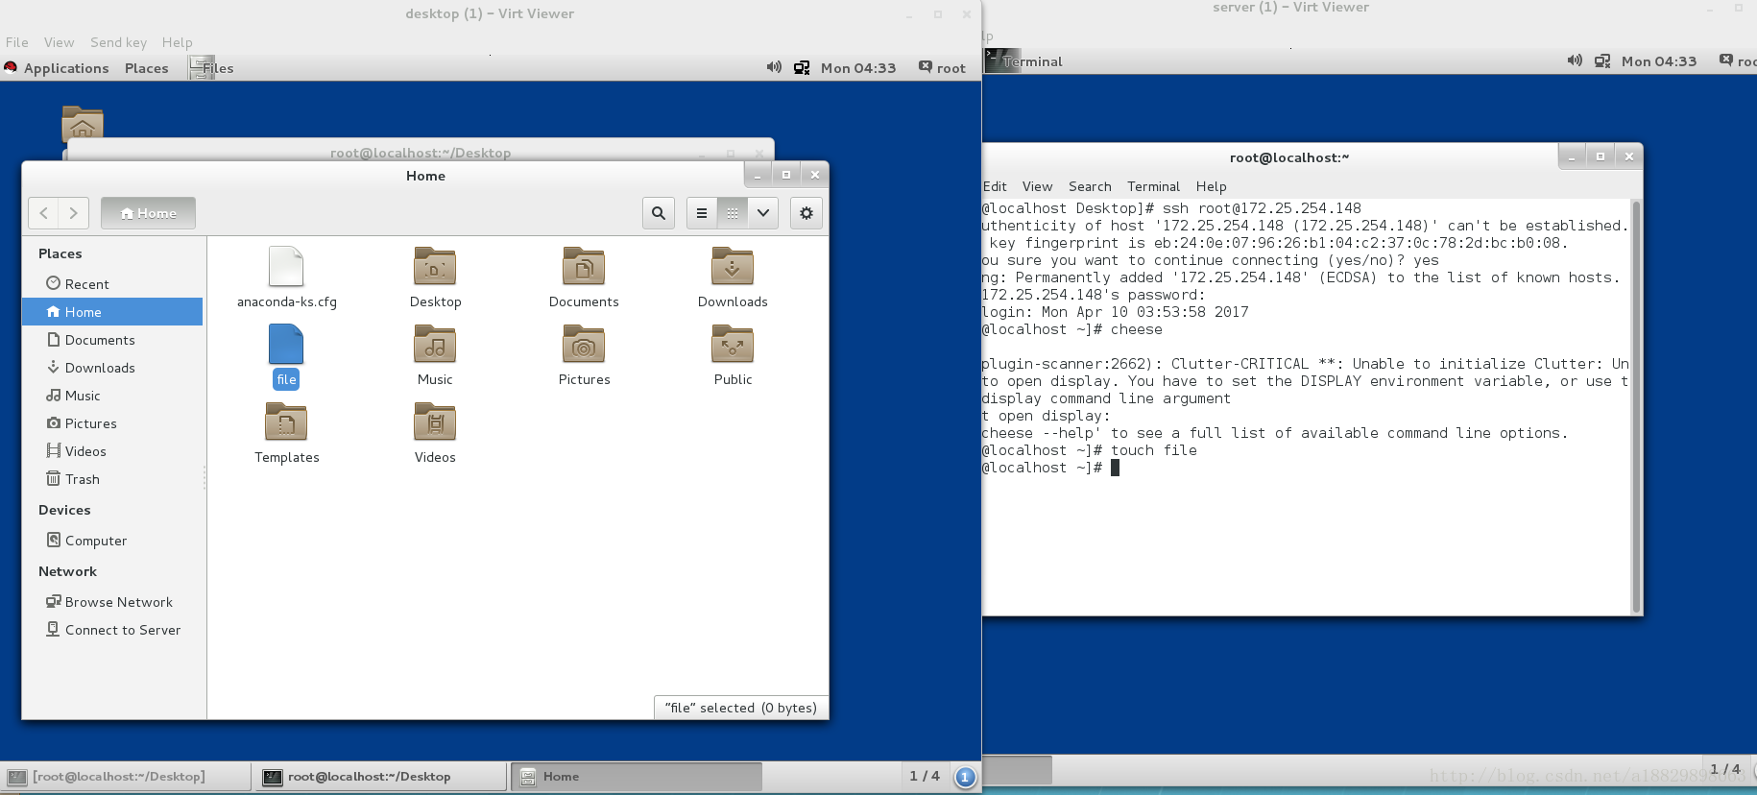This screenshot has width=1757, height=795.
Task: Click the server terminal vertical scrollbar
Action: 1636,406
